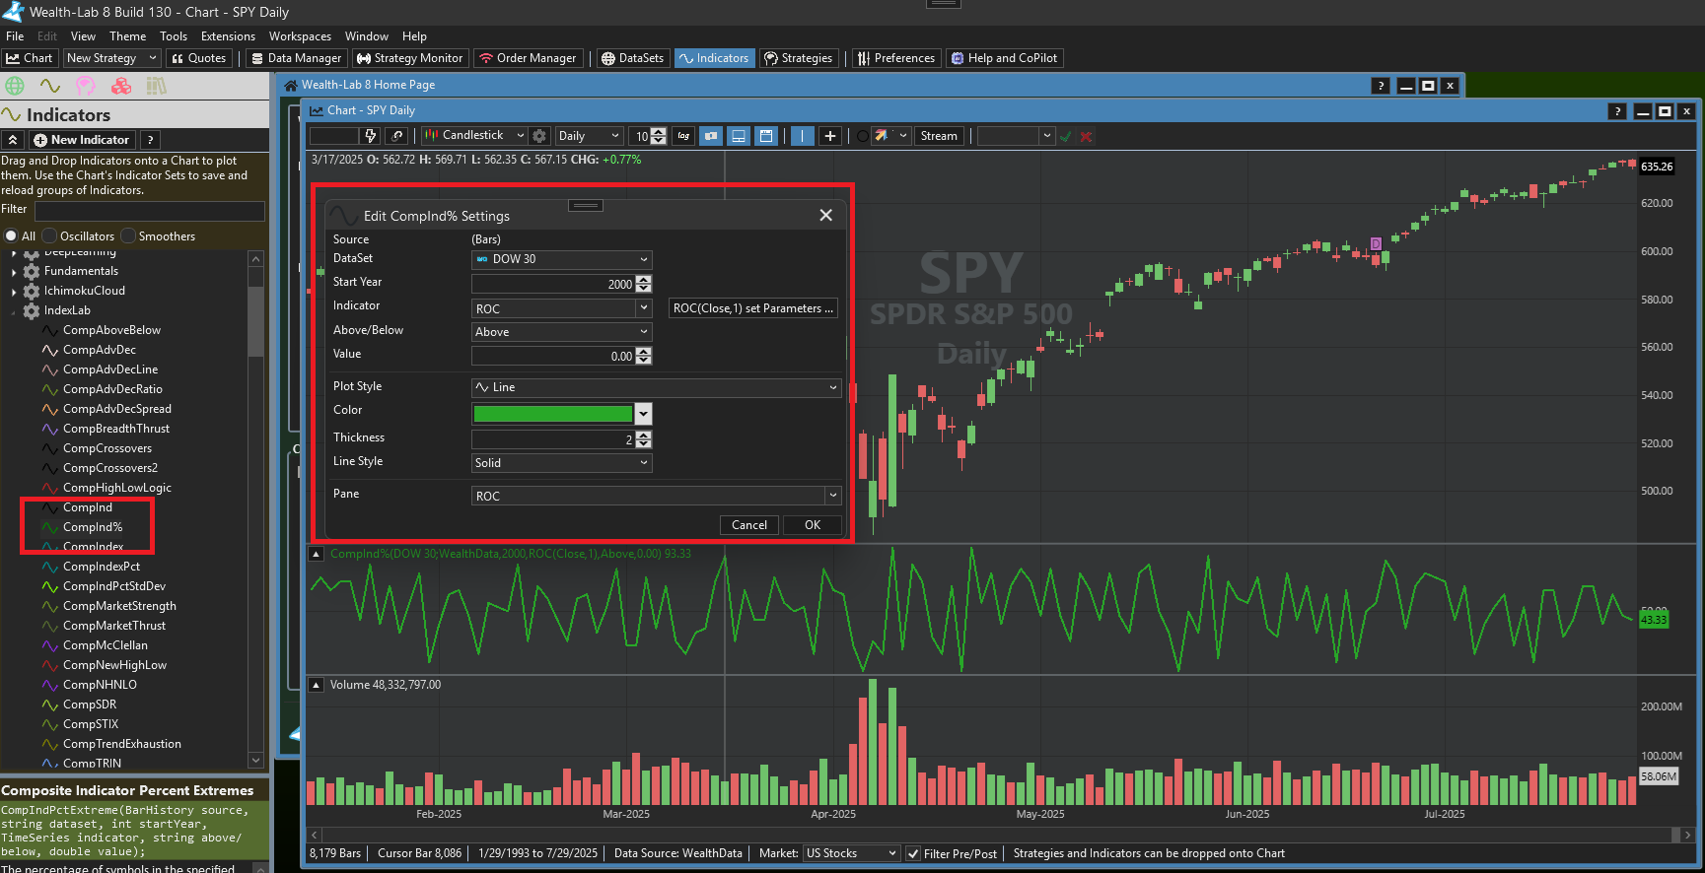Select the Oscillators filter radio button
Viewport: 1705px width, 873px height.
[x=48, y=236]
